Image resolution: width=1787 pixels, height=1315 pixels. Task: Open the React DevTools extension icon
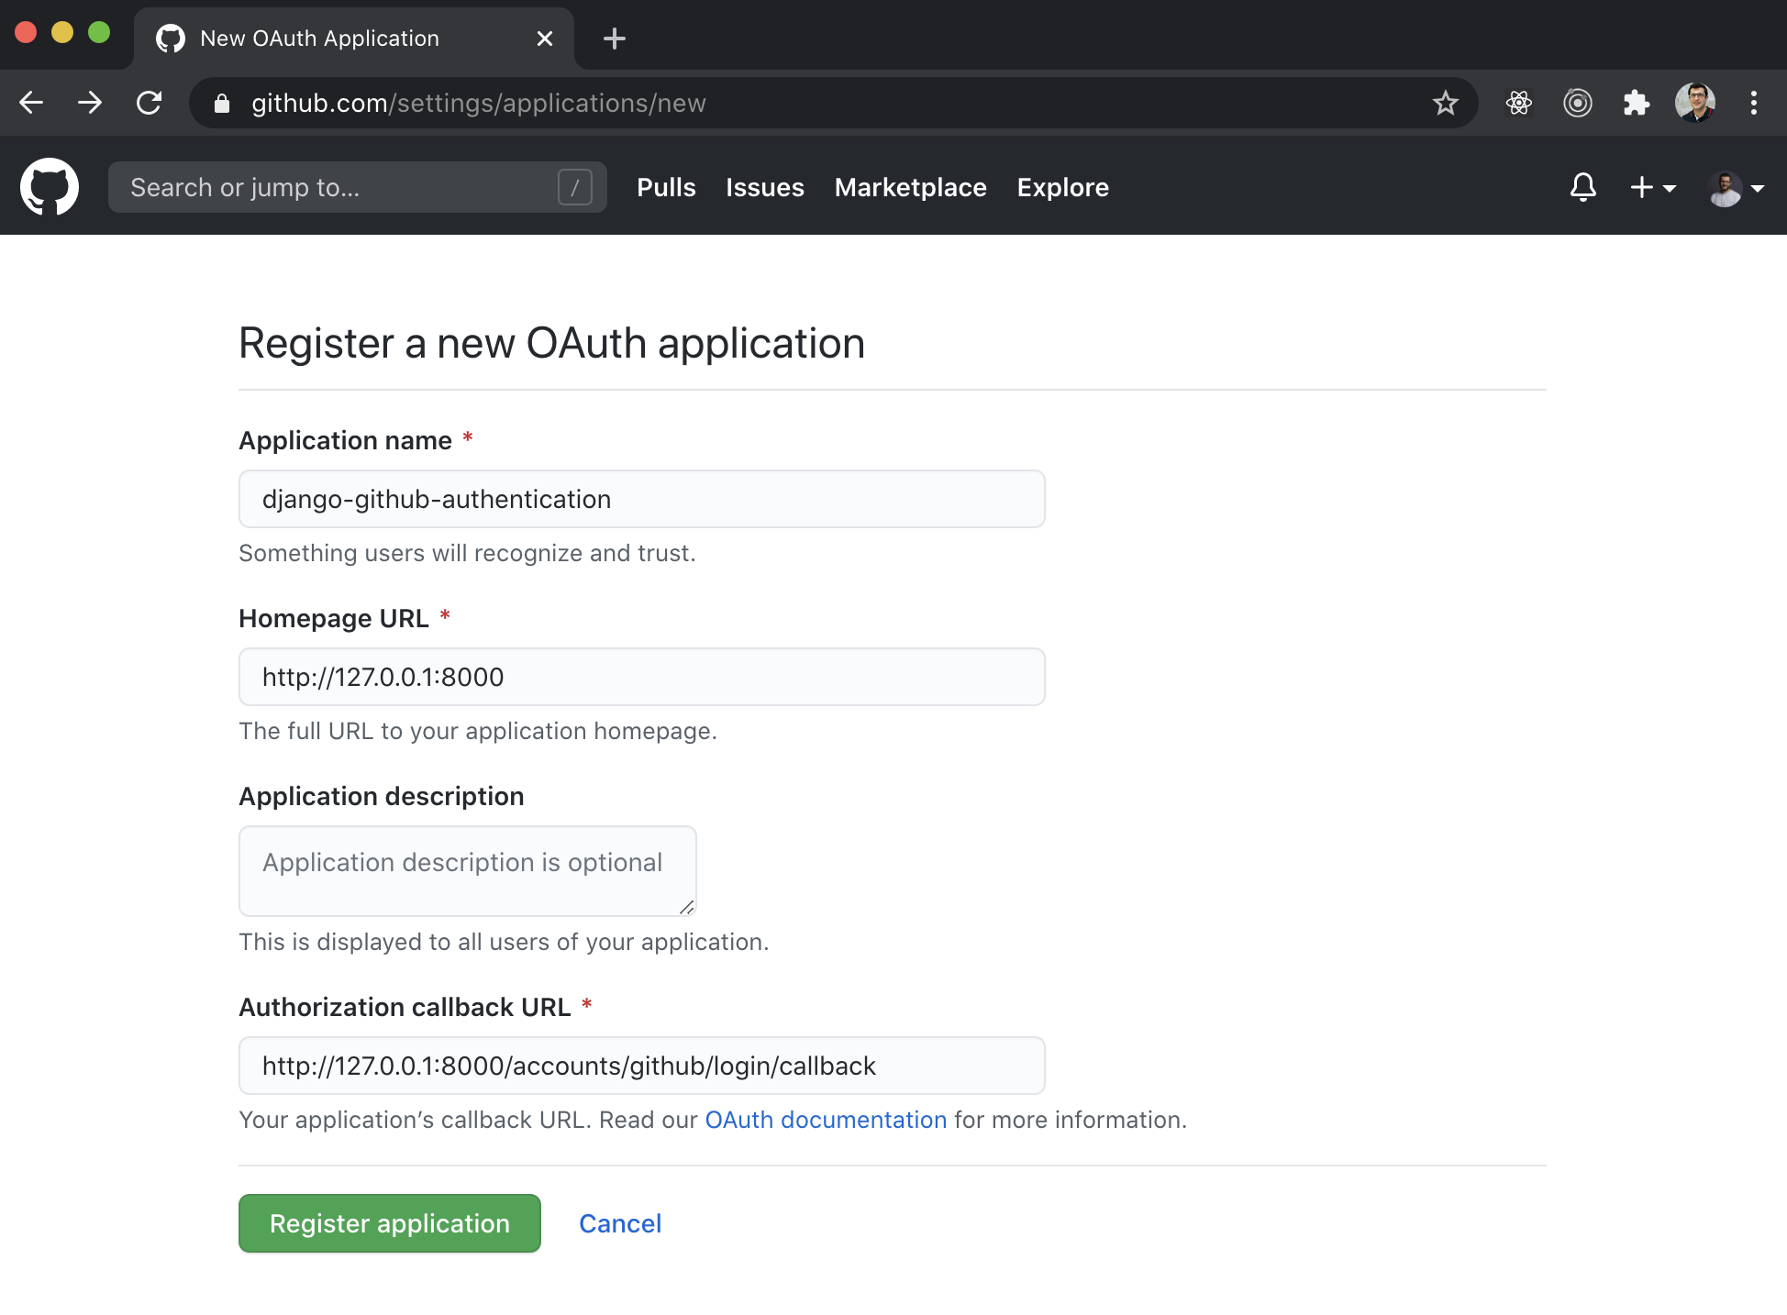point(1519,103)
